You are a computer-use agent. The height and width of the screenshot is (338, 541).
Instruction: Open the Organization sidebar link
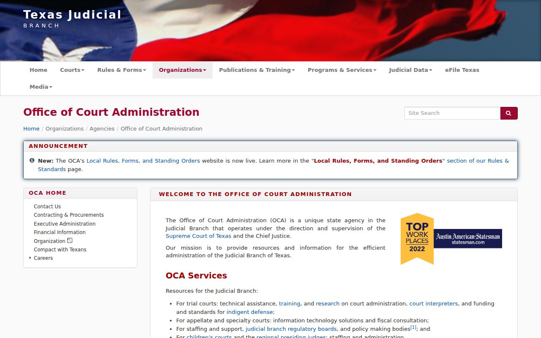pos(49,241)
